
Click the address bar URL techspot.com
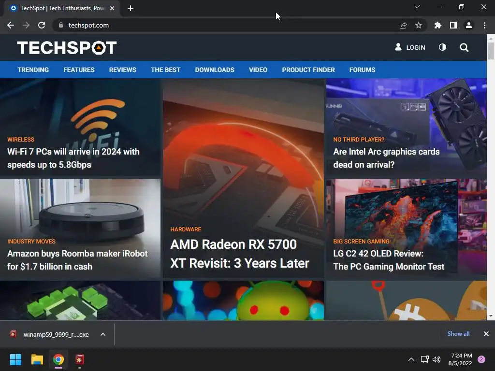(89, 25)
